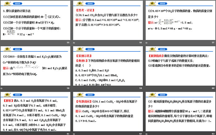Click the blue pill button on slide 60
Screen dimensions: 216x135
163,49
